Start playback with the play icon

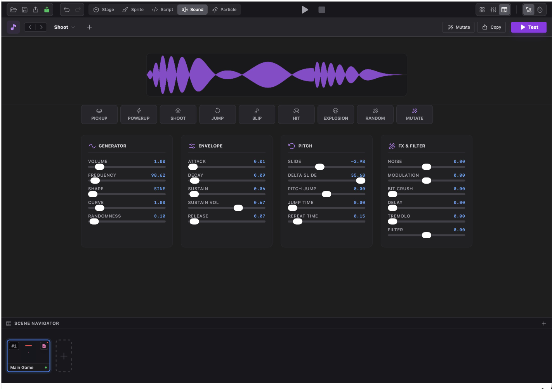(305, 10)
